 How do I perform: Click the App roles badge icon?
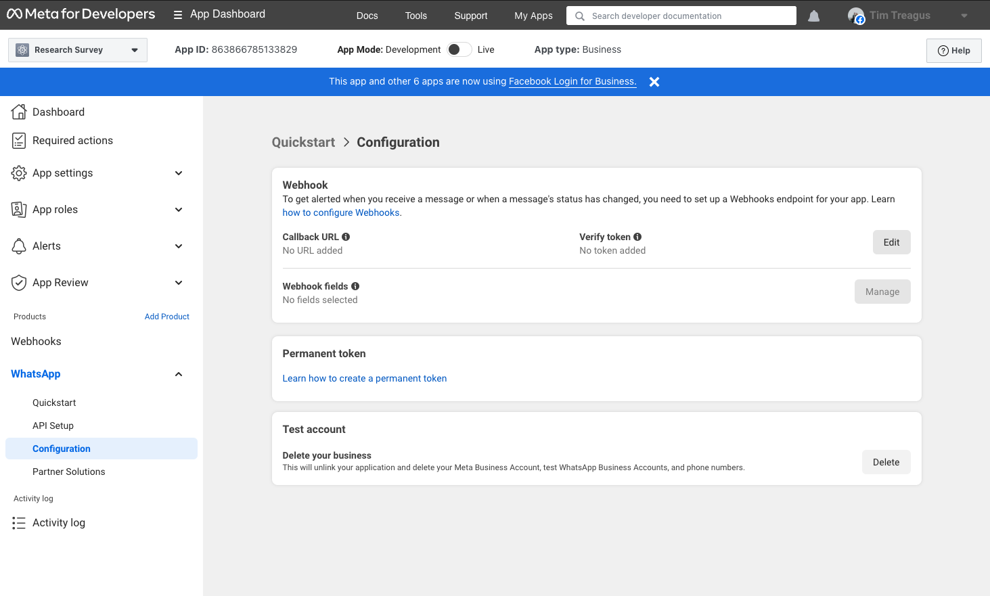click(19, 210)
